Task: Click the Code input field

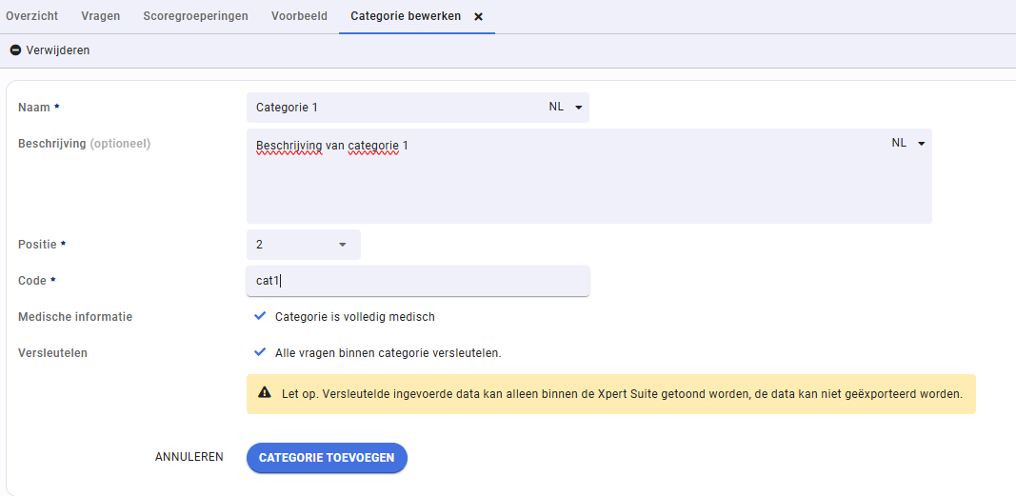Action: (418, 281)
